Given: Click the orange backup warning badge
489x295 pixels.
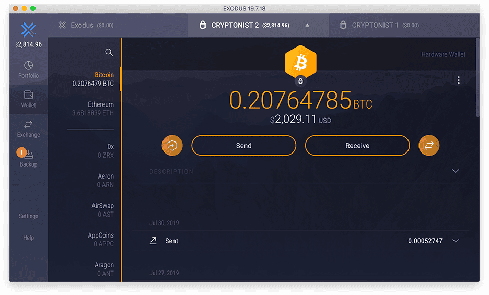Looking at the screenshot, I should coord(21,152).
